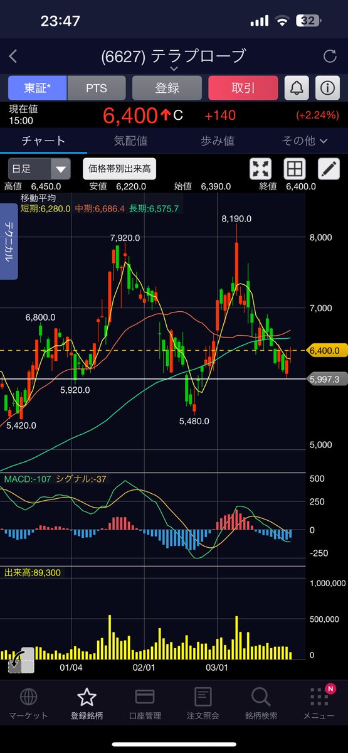This screenshot has width=348, height=753.
Task: Tap the 6,800.0 price label
Action: click(x=41, y=318)
